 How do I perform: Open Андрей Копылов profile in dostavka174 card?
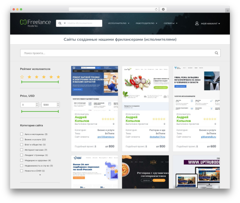[x=132, y=119]
